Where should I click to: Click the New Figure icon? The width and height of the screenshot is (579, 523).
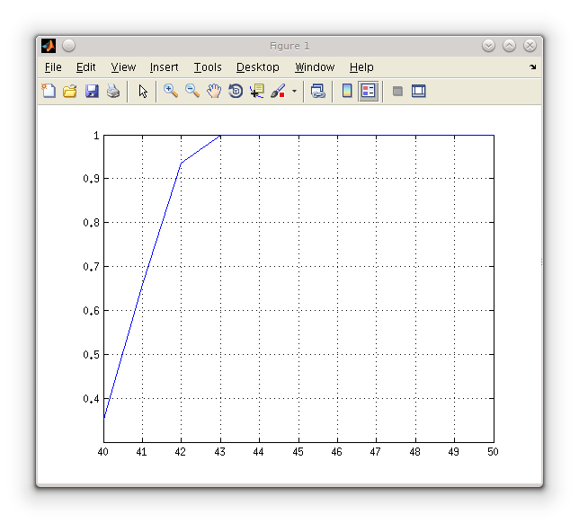tap(49, 91)
